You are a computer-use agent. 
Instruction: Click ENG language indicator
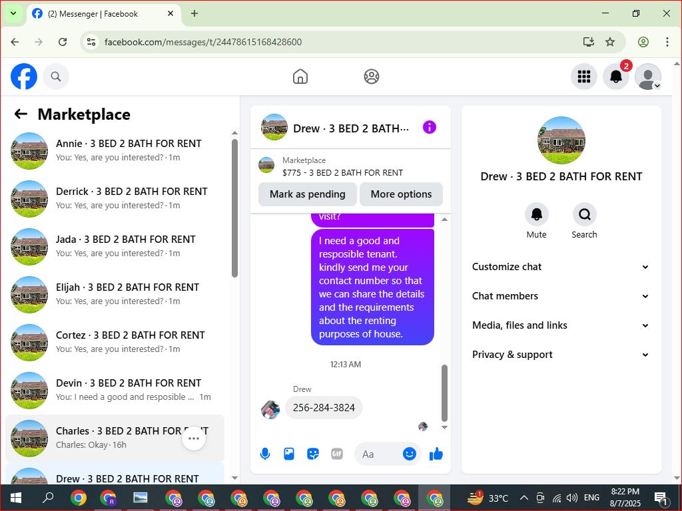click(591, 498)
